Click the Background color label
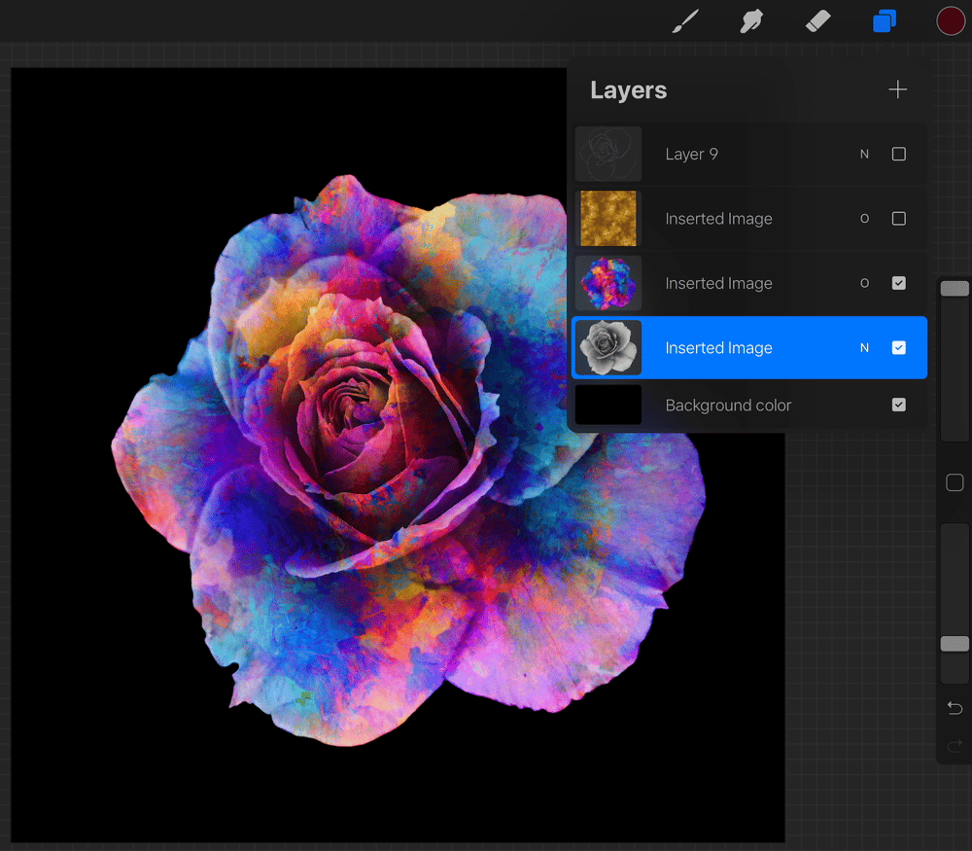The width and height of the screenshot is (972, 851). click(x=728, y=405)
